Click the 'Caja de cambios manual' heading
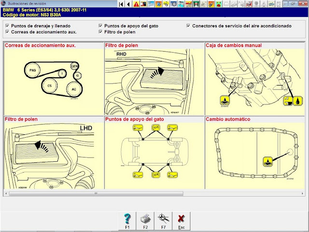The width and height of the screenshot is (309, 232). point(234,45)
